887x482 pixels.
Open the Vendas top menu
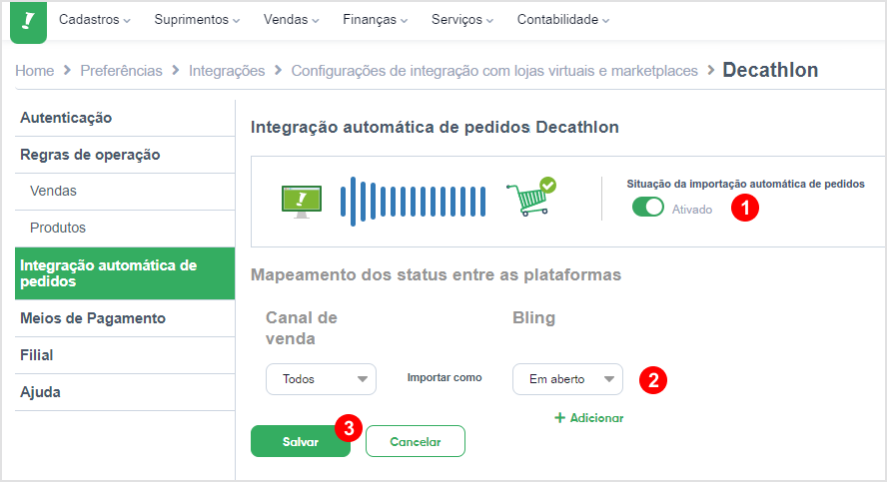click(291, 20)
